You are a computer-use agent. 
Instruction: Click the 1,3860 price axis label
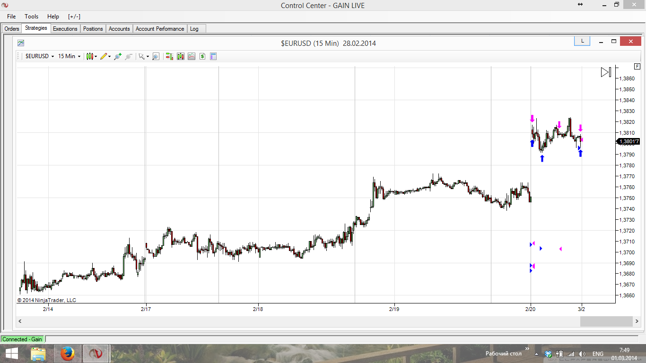click(627, 78)
